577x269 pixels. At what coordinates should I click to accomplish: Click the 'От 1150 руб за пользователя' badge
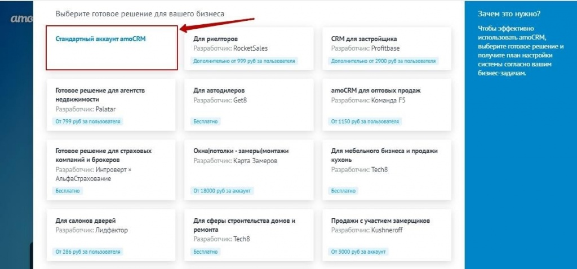(x=365, y=121)
